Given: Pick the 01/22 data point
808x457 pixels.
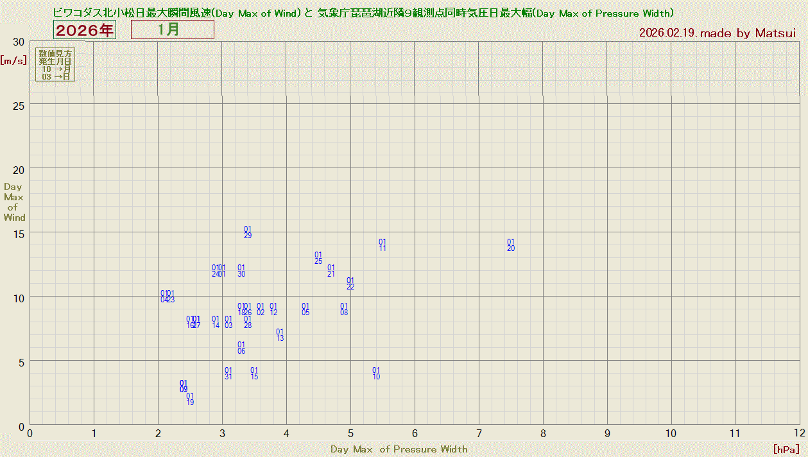Looking at the screenshot, I should coord(350,284).
